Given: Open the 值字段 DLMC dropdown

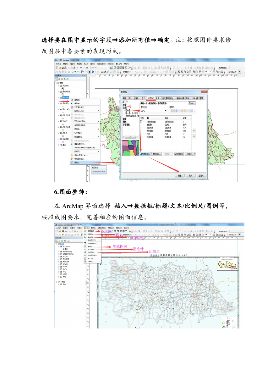Looking at the screenshot, I should (166, 111).
